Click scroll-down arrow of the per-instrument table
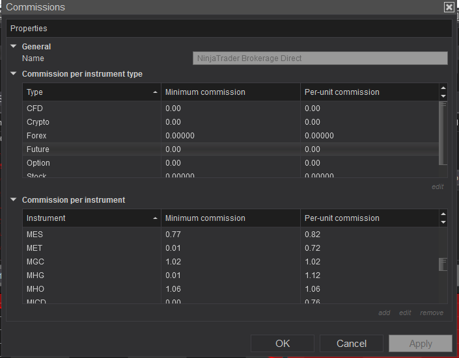The width and height of the screenshot is (459, 358). [x=443, y=222]
